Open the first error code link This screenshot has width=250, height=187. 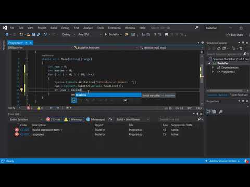pyautogui.click(x=25, y=130)
